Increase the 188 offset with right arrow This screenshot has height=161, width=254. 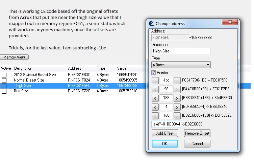click(177, 98)
